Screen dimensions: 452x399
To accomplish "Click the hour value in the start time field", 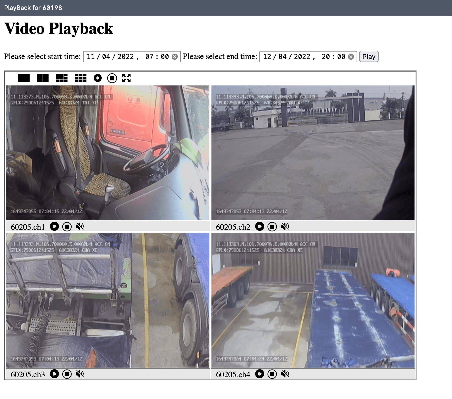I will (x=149, y=57).
